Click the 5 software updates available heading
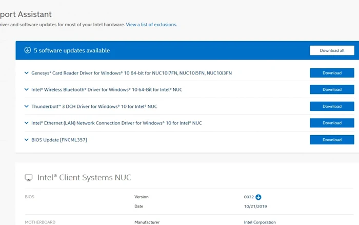The image size is (359, 225). coord(72,50)
